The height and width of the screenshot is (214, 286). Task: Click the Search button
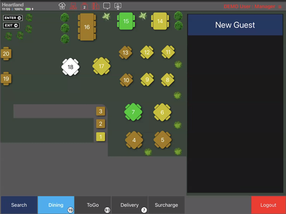(19, 205)
